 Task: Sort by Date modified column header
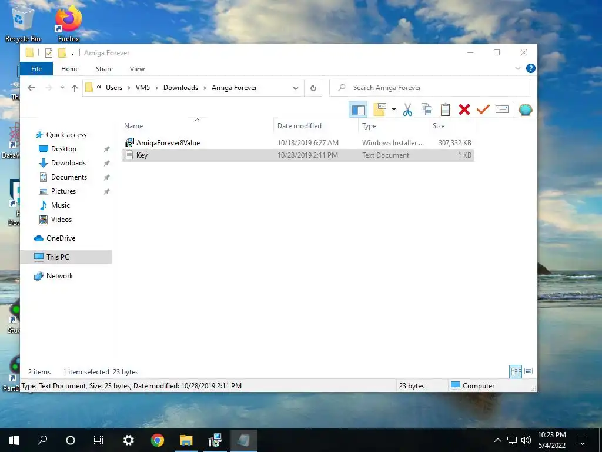(316, 126)
